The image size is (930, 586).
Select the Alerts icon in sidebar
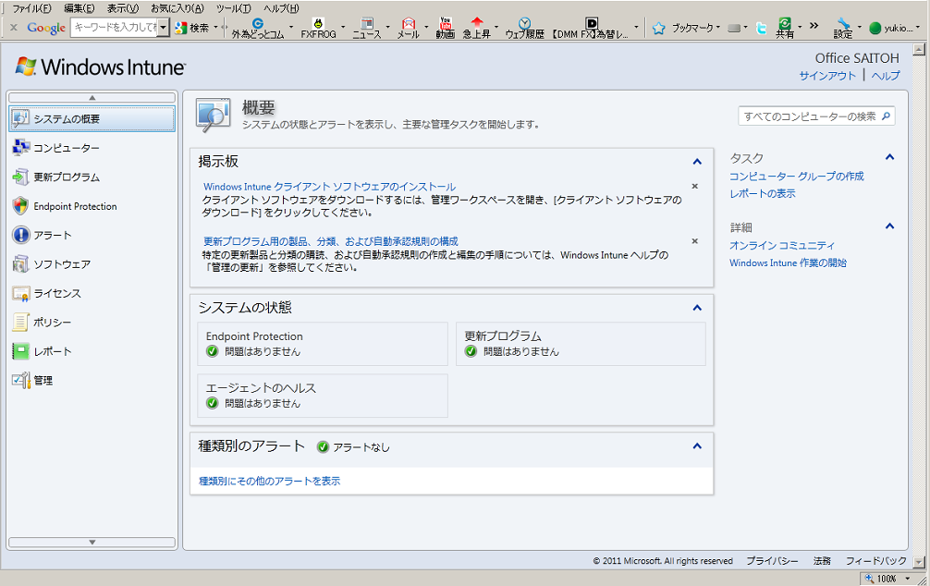point(20,235)
